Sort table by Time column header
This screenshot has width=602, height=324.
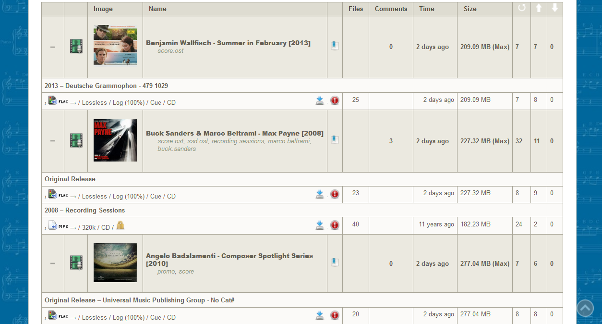426,9
